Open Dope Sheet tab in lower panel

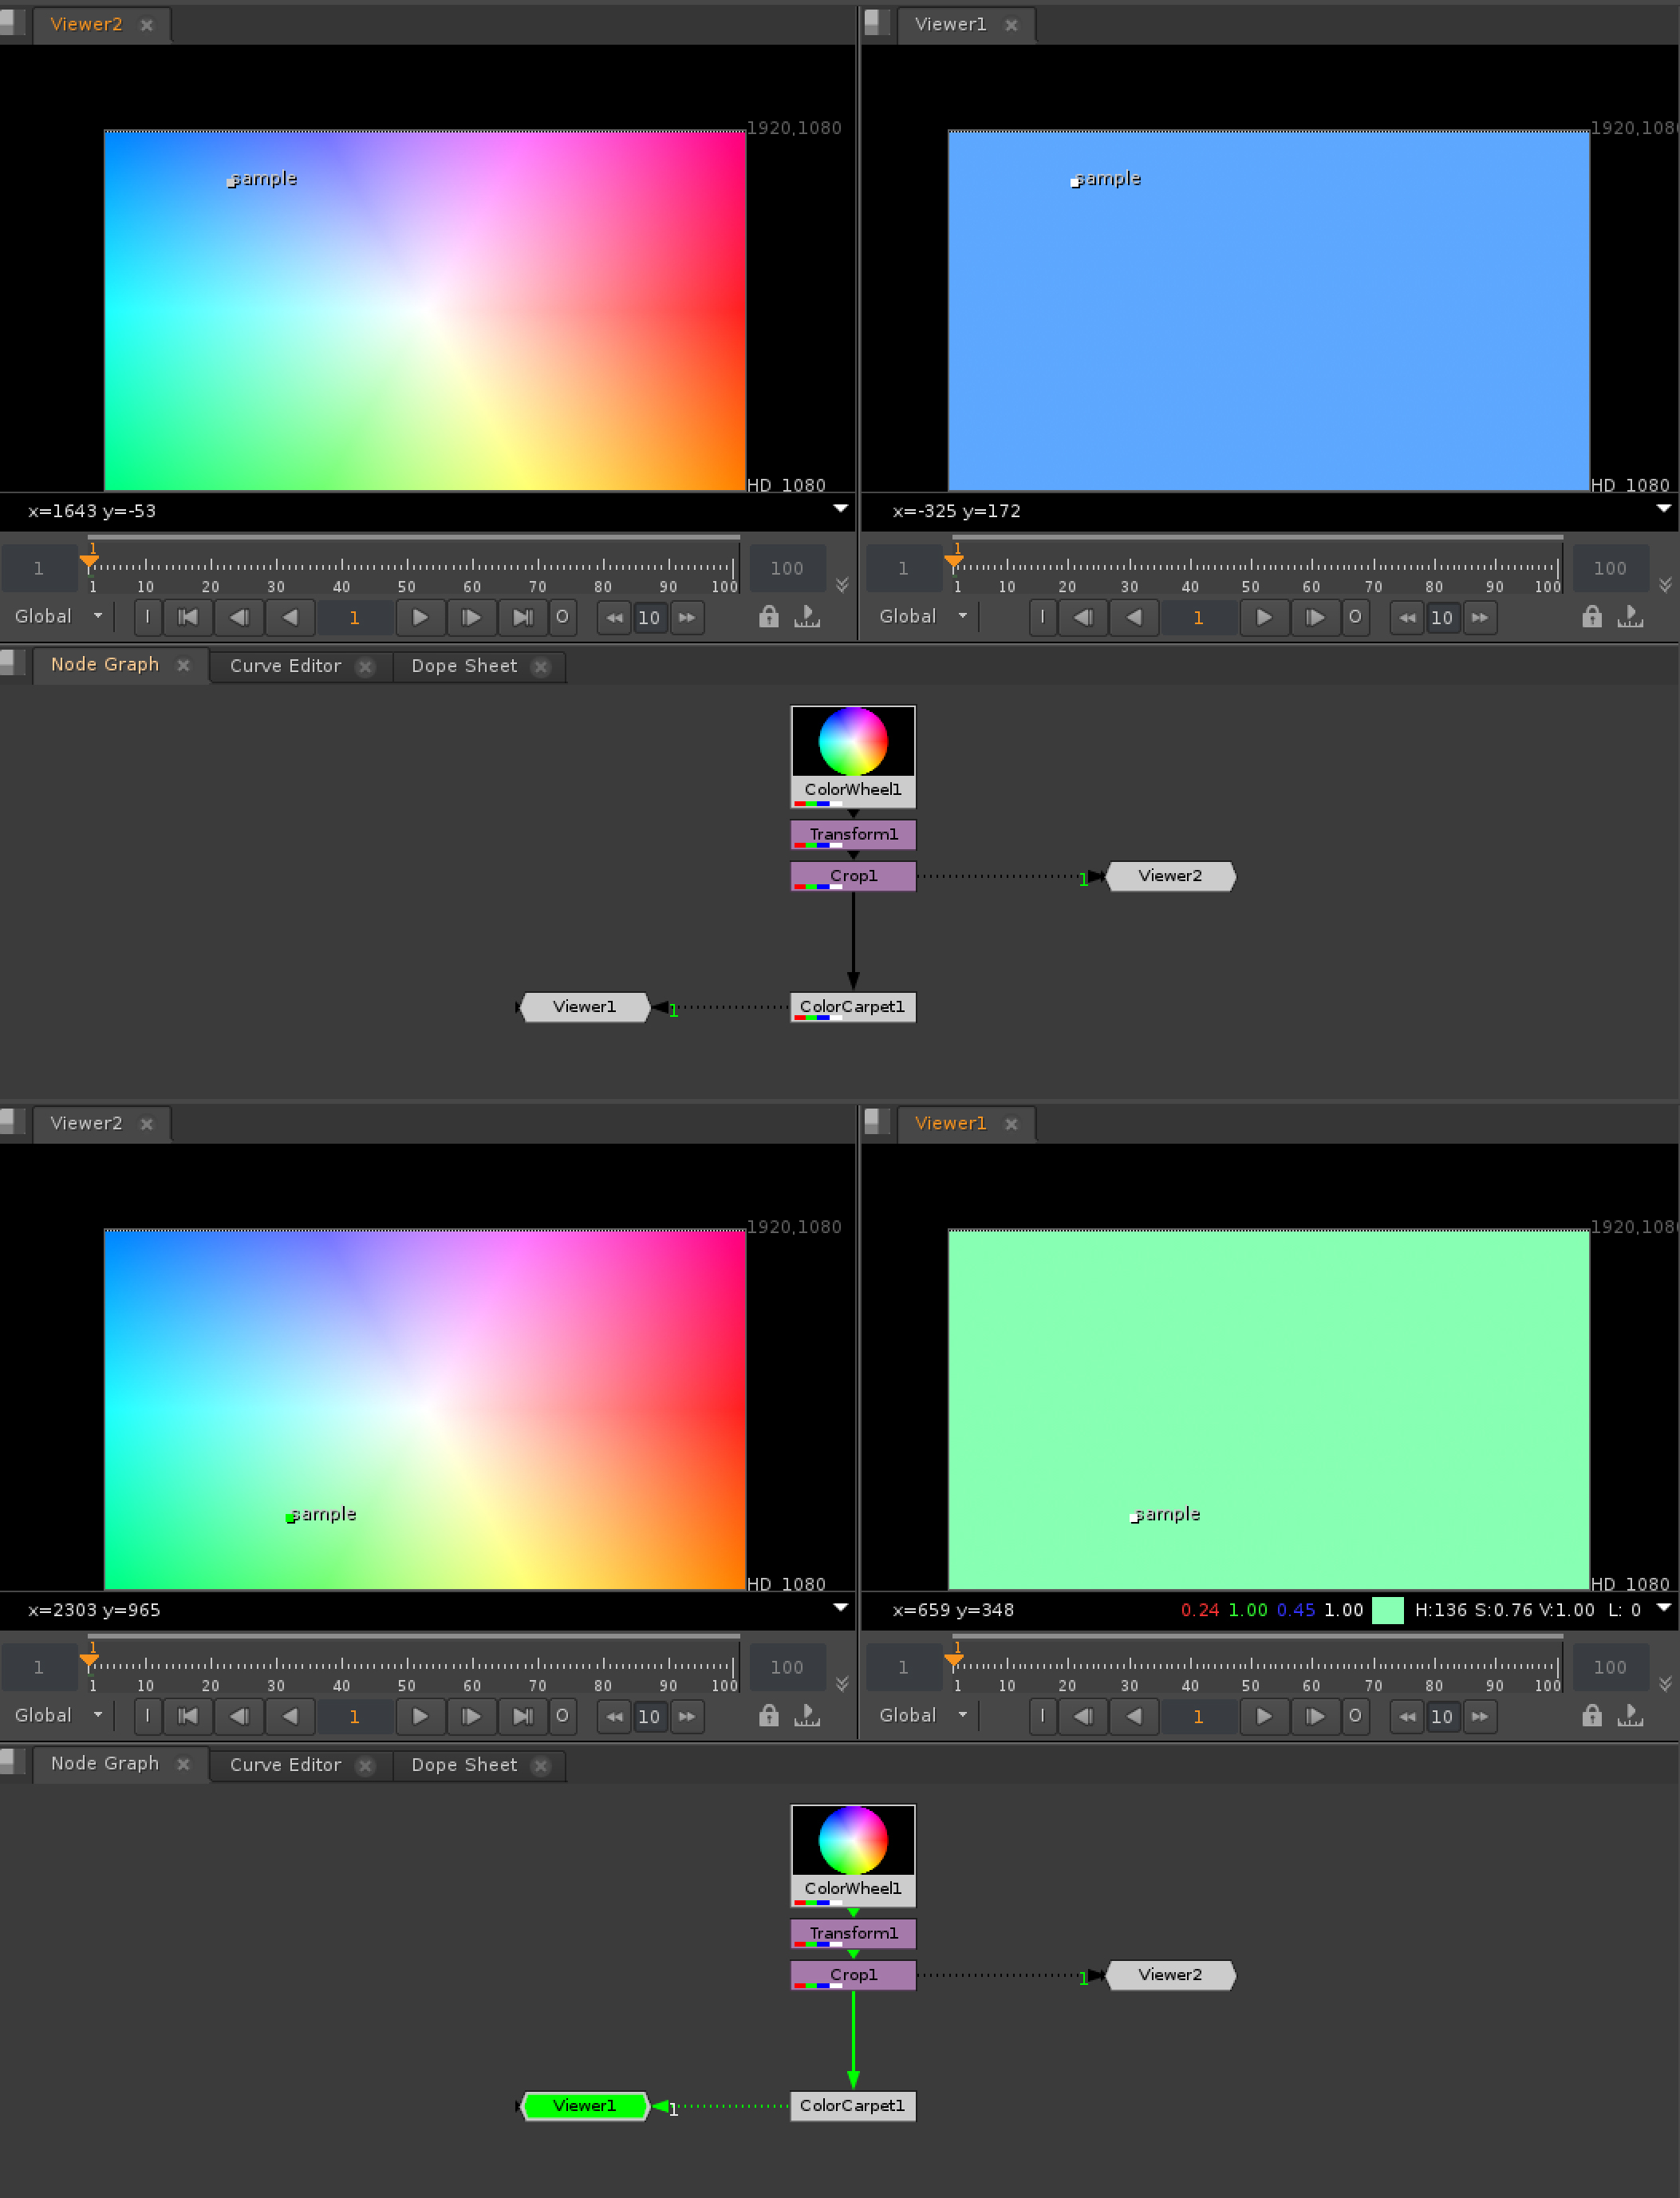pyautogui.click(x=464, y=1765)
